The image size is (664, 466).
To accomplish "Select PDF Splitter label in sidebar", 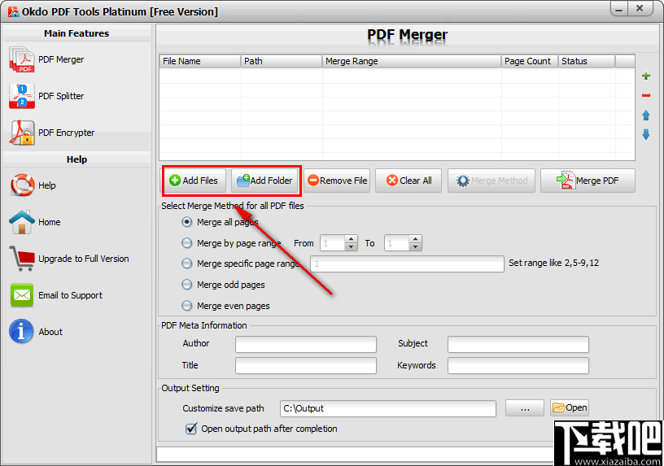I will pos(61,96).
